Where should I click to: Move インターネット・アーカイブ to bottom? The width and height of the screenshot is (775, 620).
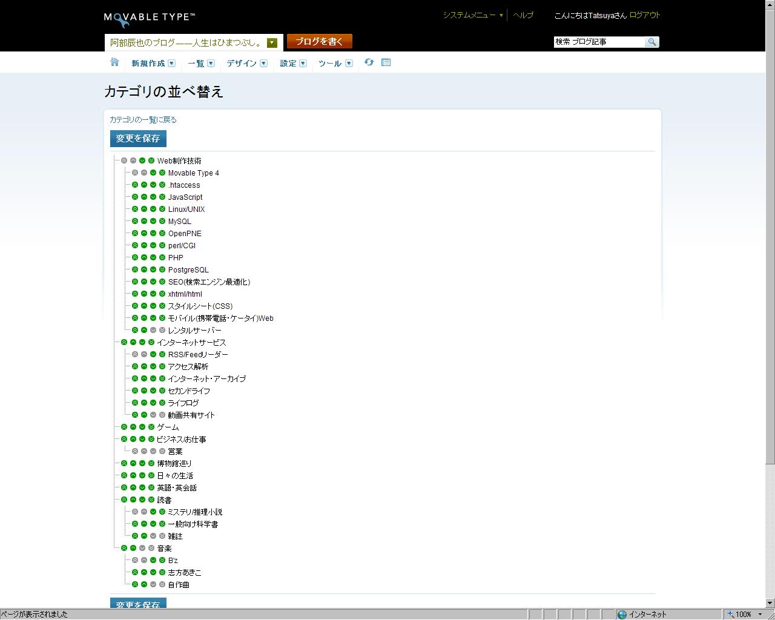coord(162,378)
